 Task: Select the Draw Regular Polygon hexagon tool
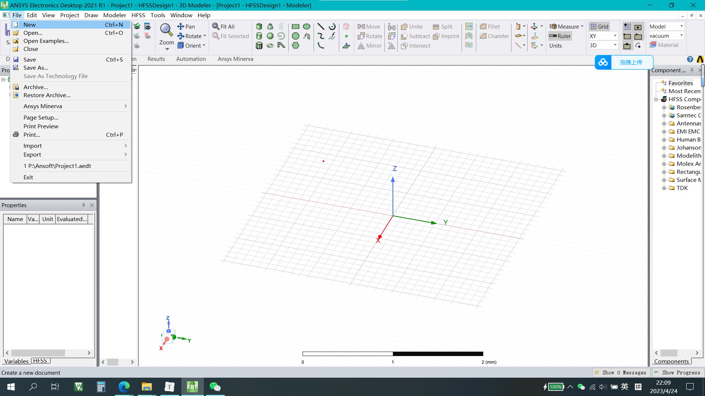(x=296, y=45)
